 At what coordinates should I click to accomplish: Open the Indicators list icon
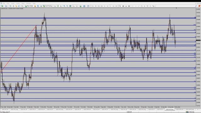coord(80,6)
